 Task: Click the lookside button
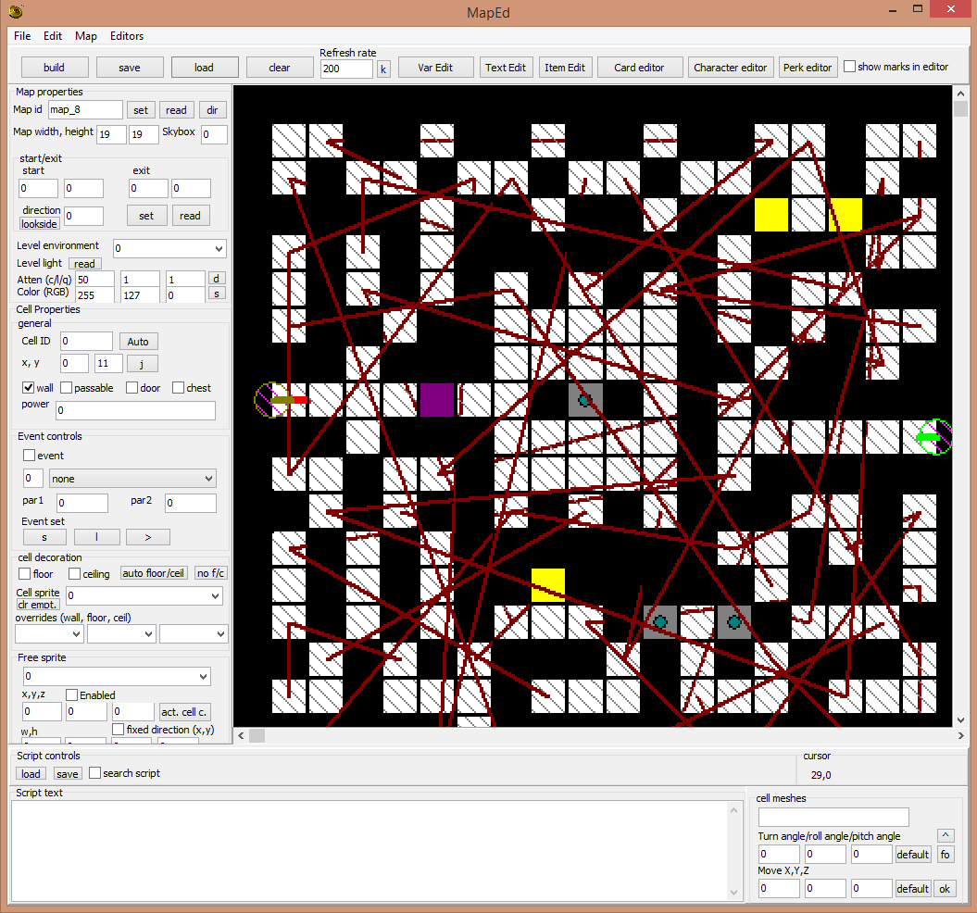39,224
